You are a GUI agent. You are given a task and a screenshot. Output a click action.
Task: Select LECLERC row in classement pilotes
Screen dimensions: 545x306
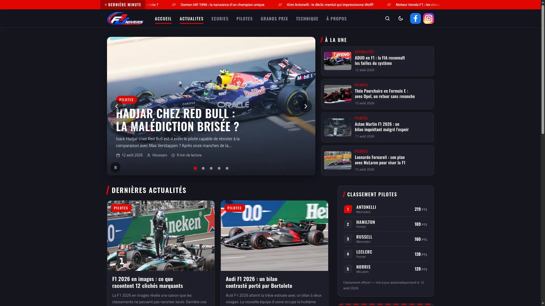pyautogui.click(x=385, y=254)
